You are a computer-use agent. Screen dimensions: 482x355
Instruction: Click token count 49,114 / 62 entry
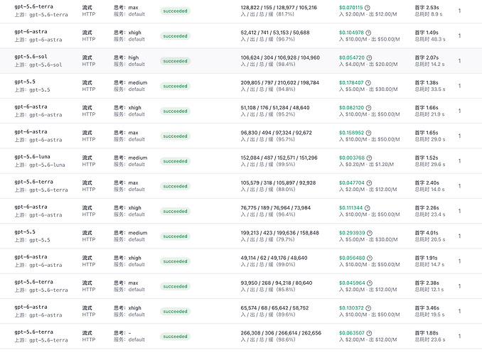tap(274, 258)
